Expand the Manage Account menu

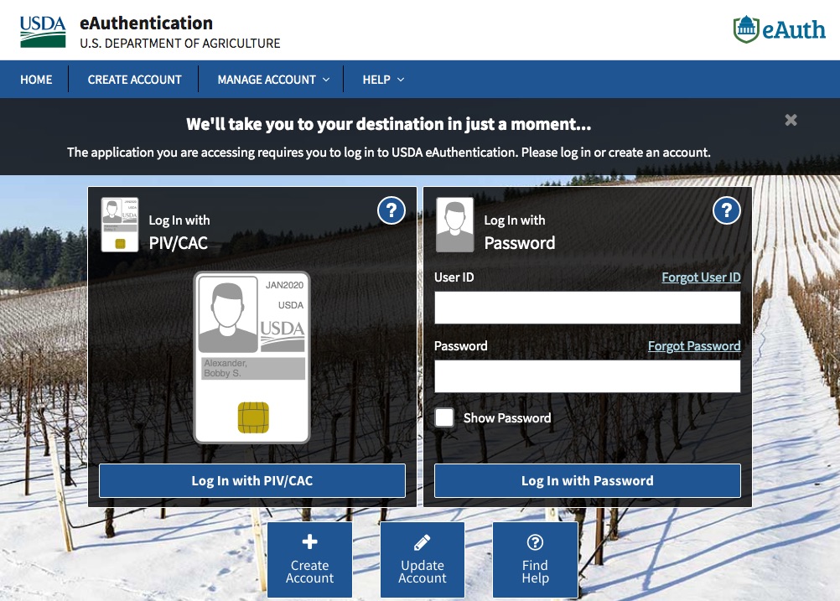pos(273,80)
